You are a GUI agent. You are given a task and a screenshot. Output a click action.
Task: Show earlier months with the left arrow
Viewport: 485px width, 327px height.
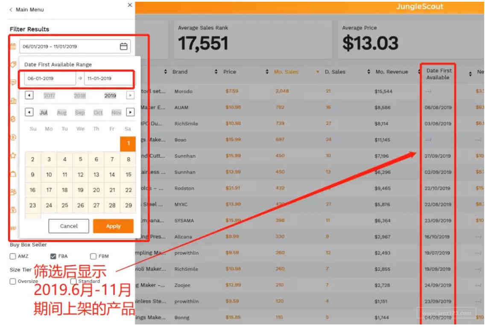(x=29, y=112)
